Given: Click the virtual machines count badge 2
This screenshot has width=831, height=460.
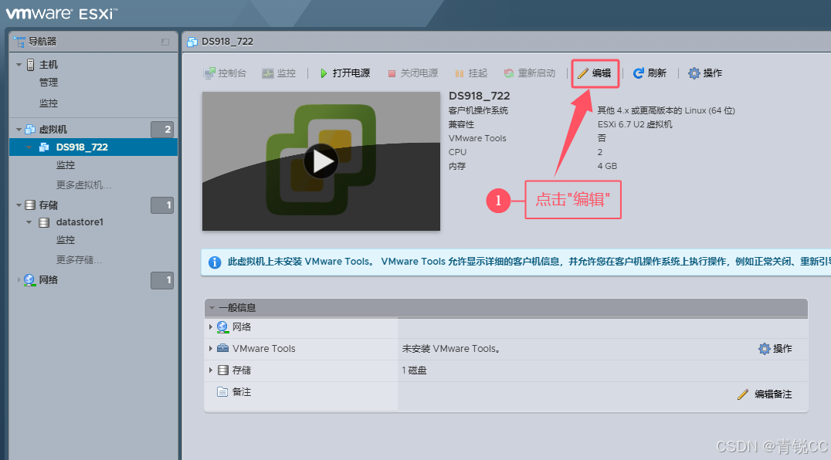Looking at the screenshot, I should (x=162, y=129).
